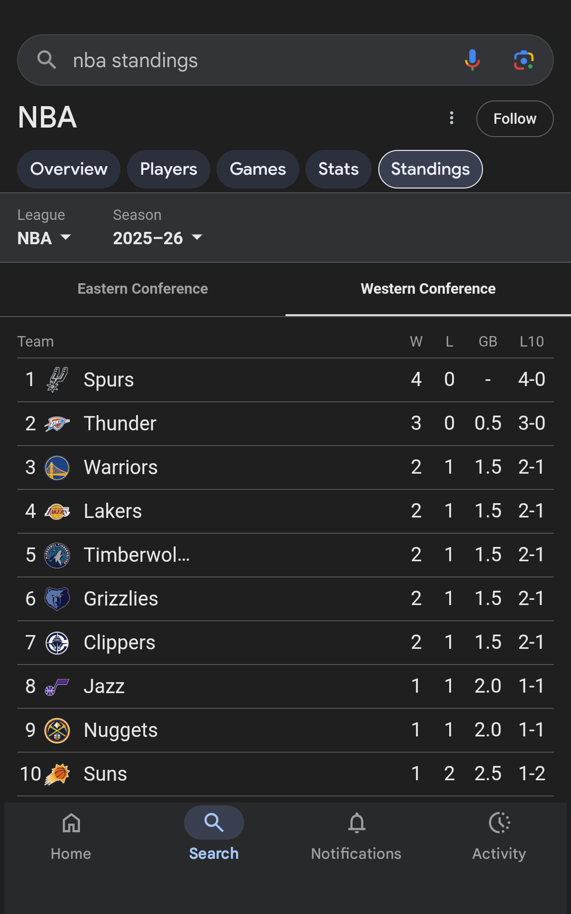Image resolution: width=571 pixels, height=914 pixels.
Task: Open the three-dot NBA options menu
Action: [452, 118]
